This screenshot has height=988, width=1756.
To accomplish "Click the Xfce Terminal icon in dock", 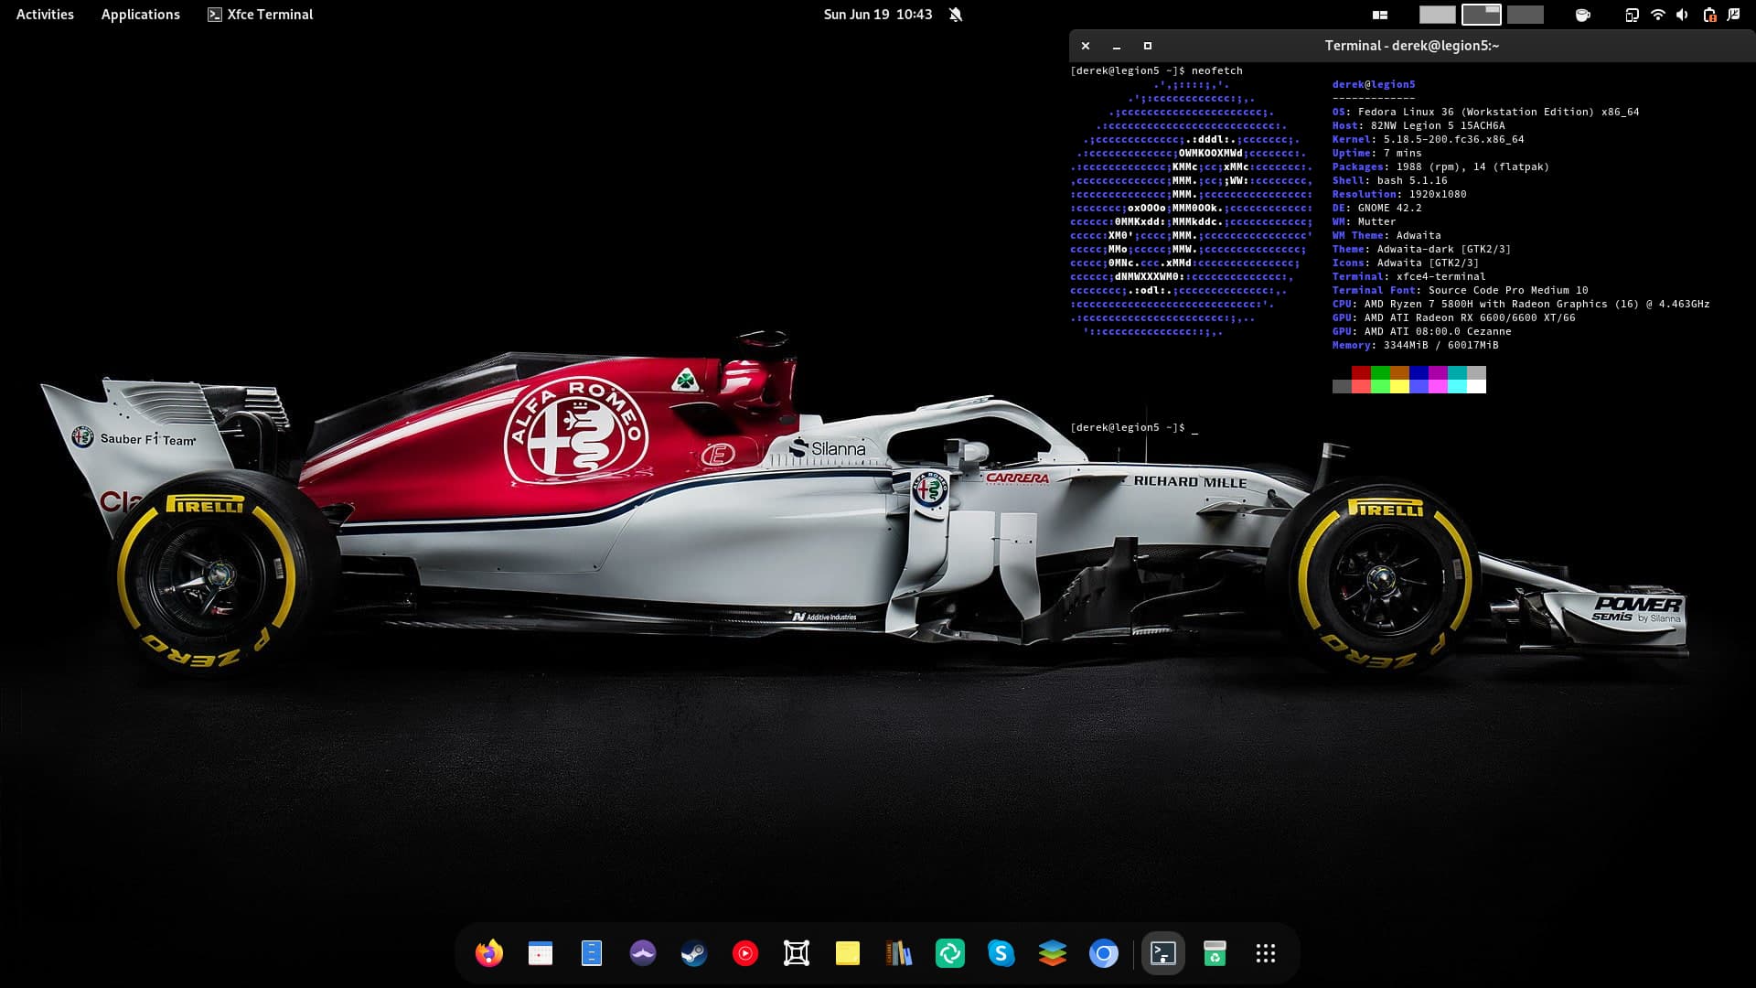I will click(1163, 953).
